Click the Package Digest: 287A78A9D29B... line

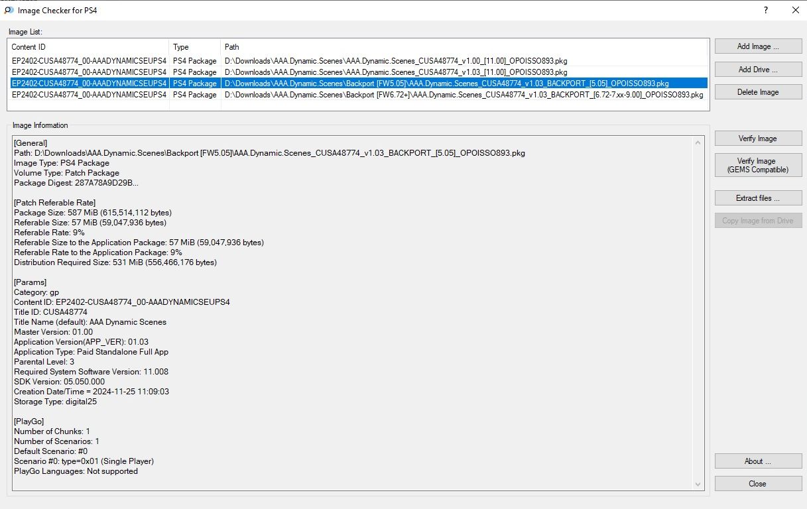click(x=76, y=183)
